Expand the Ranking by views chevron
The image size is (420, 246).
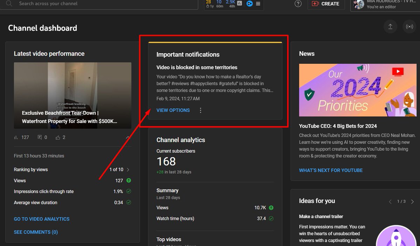coord(128,170)
